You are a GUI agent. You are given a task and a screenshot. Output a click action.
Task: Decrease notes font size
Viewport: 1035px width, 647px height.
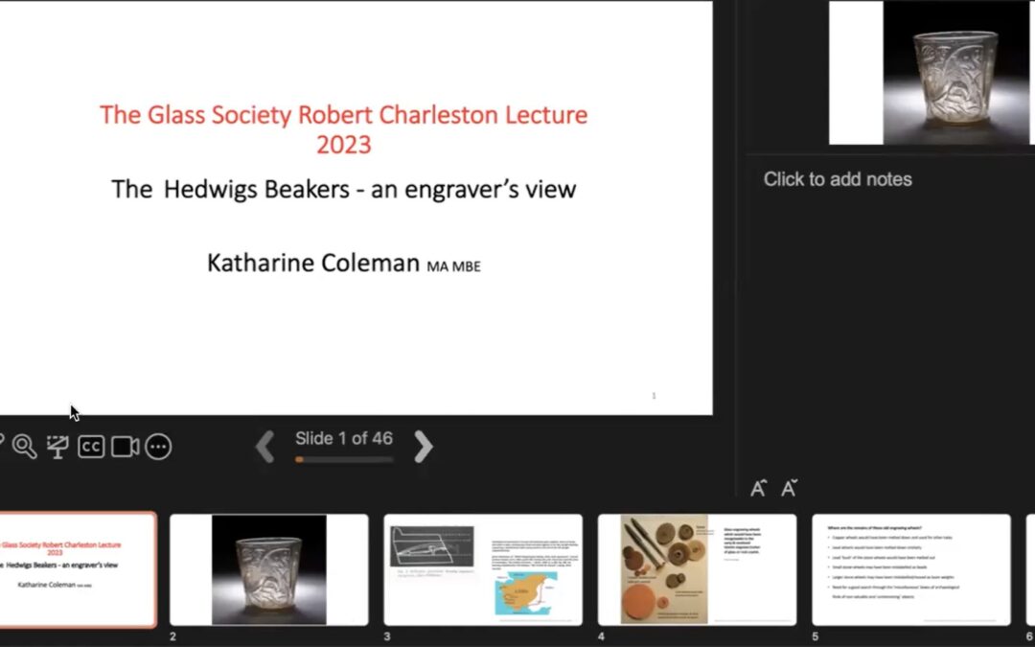[789, 488]
